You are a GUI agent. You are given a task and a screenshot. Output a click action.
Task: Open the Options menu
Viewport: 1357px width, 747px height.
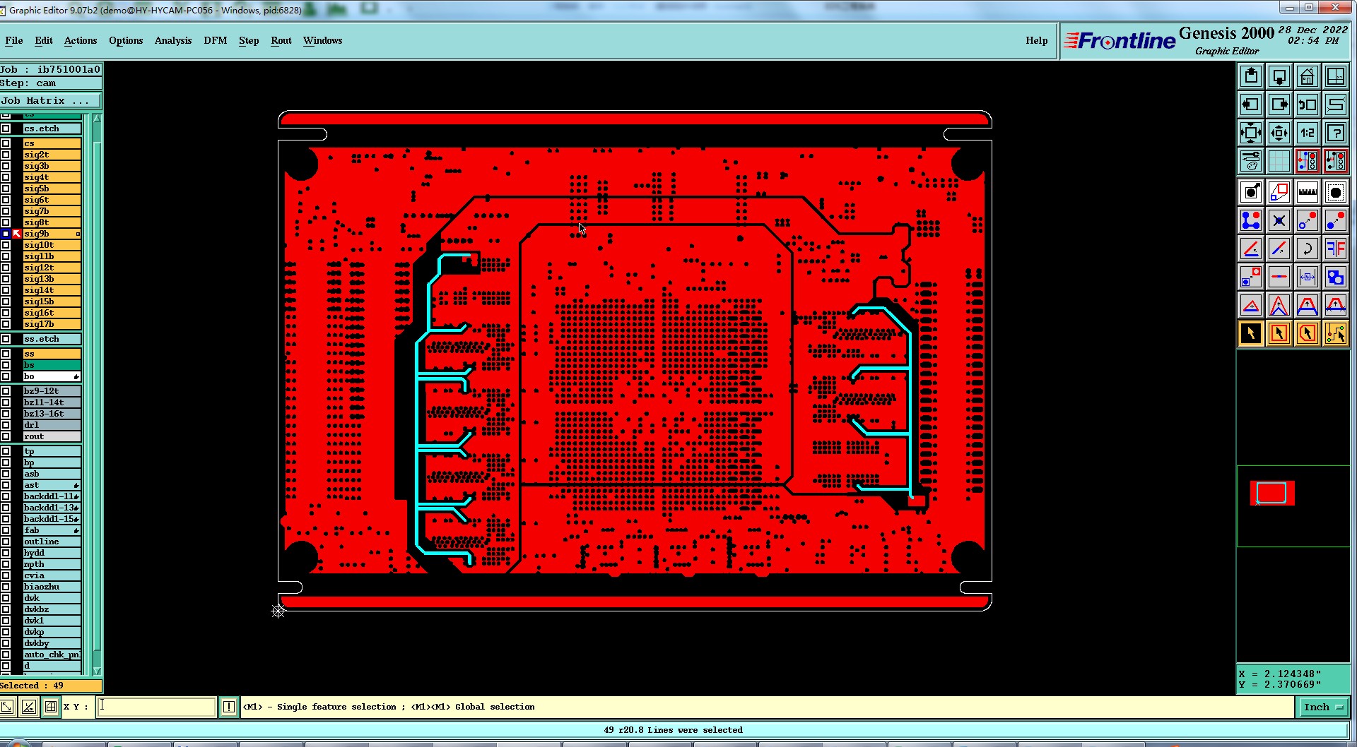coord(126,40)
